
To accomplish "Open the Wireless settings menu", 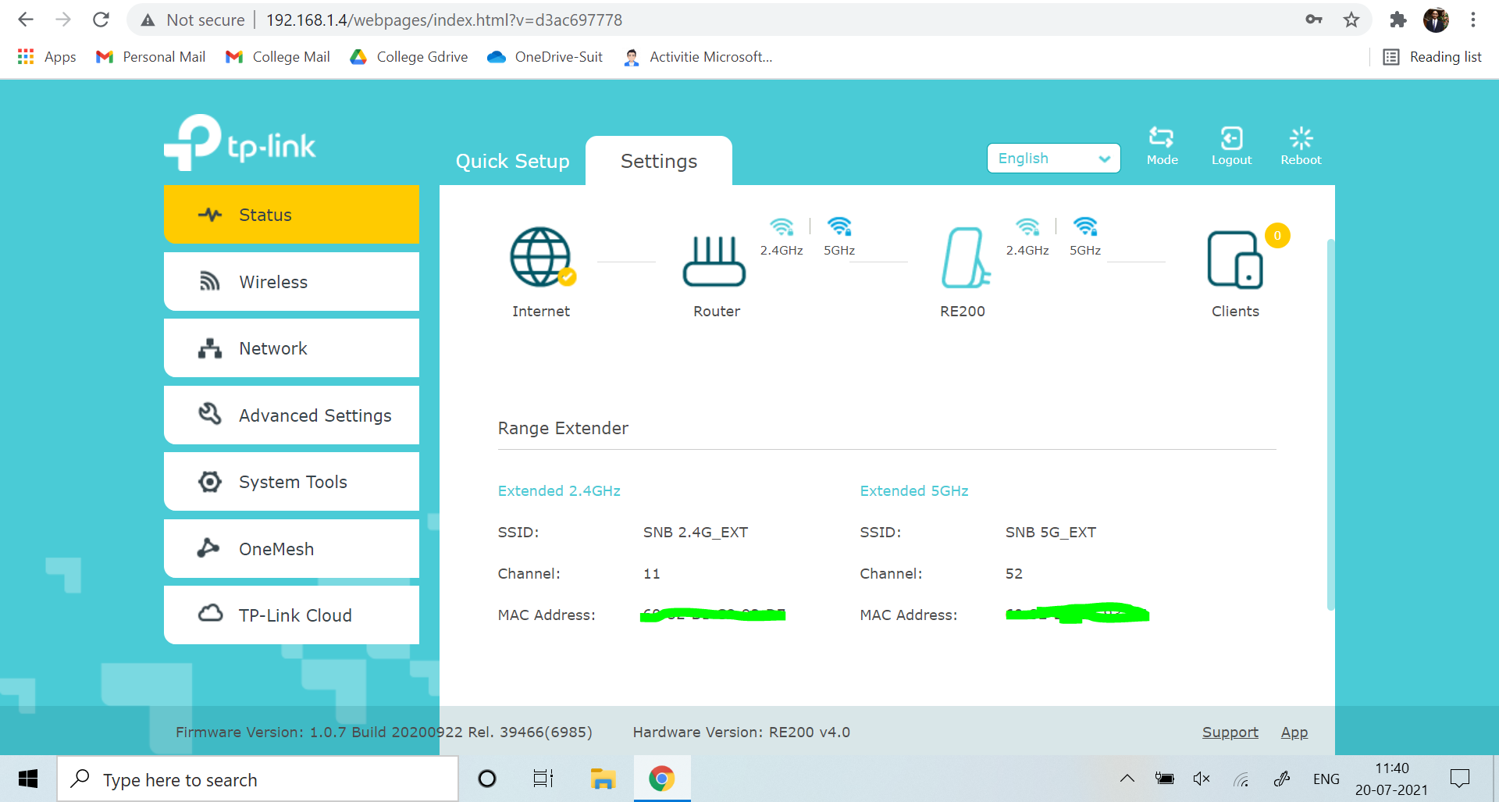I will 291,282.
